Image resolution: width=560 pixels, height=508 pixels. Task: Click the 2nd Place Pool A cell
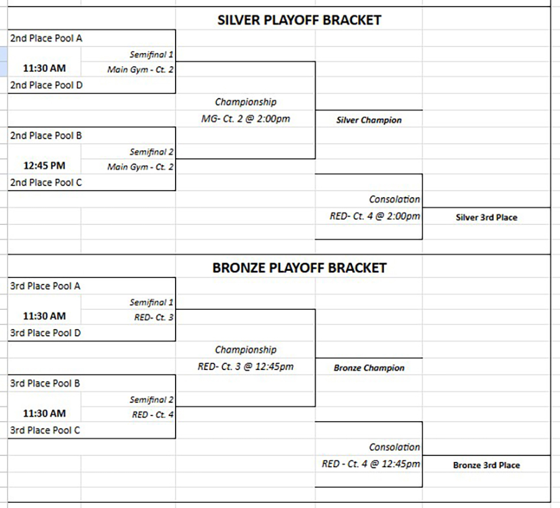click(46, 38)
